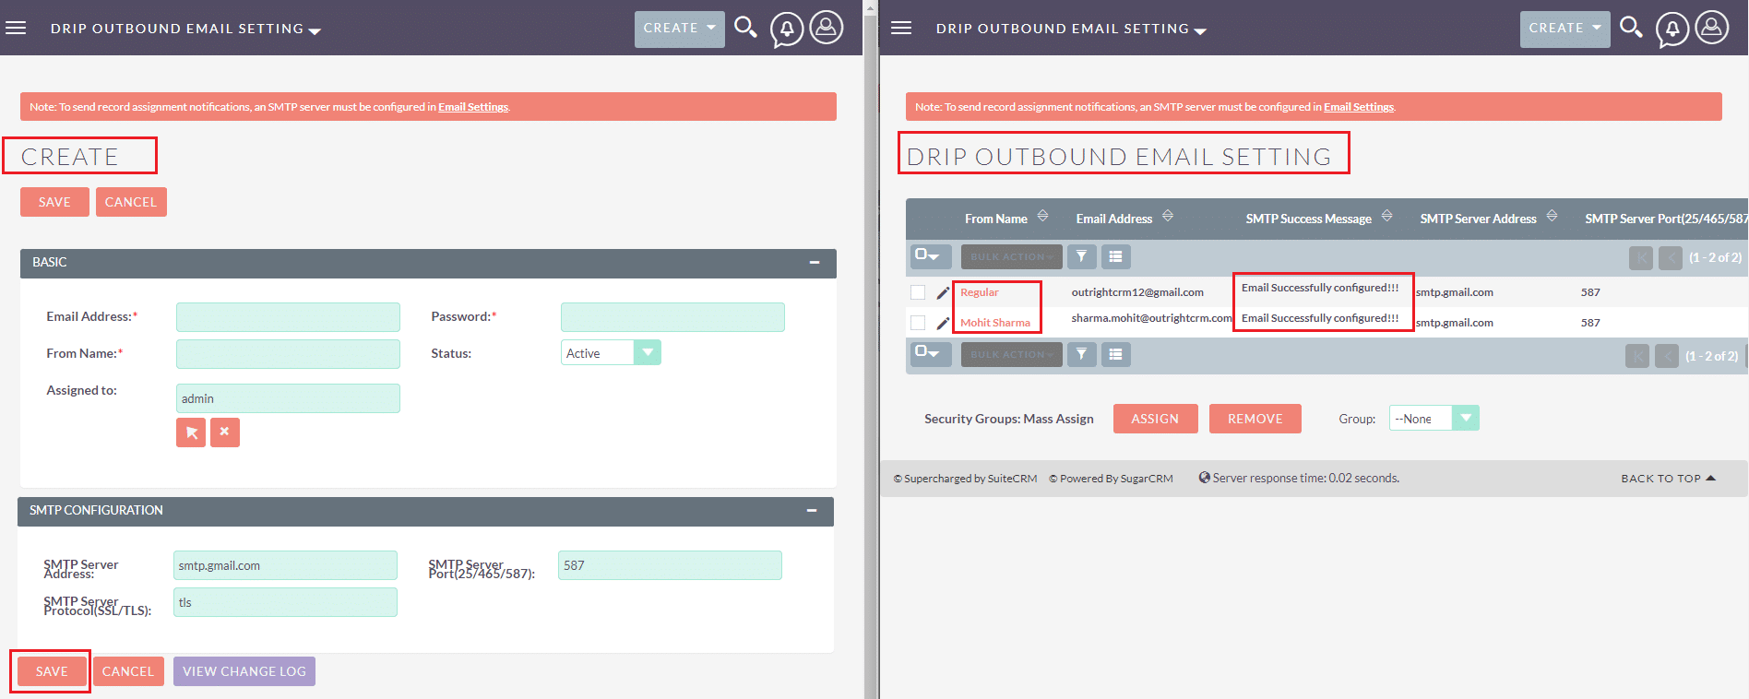Collapse the SMTP CONFIGURATION panel
The image size is (1749, 699).
click(x=812, y=511)
